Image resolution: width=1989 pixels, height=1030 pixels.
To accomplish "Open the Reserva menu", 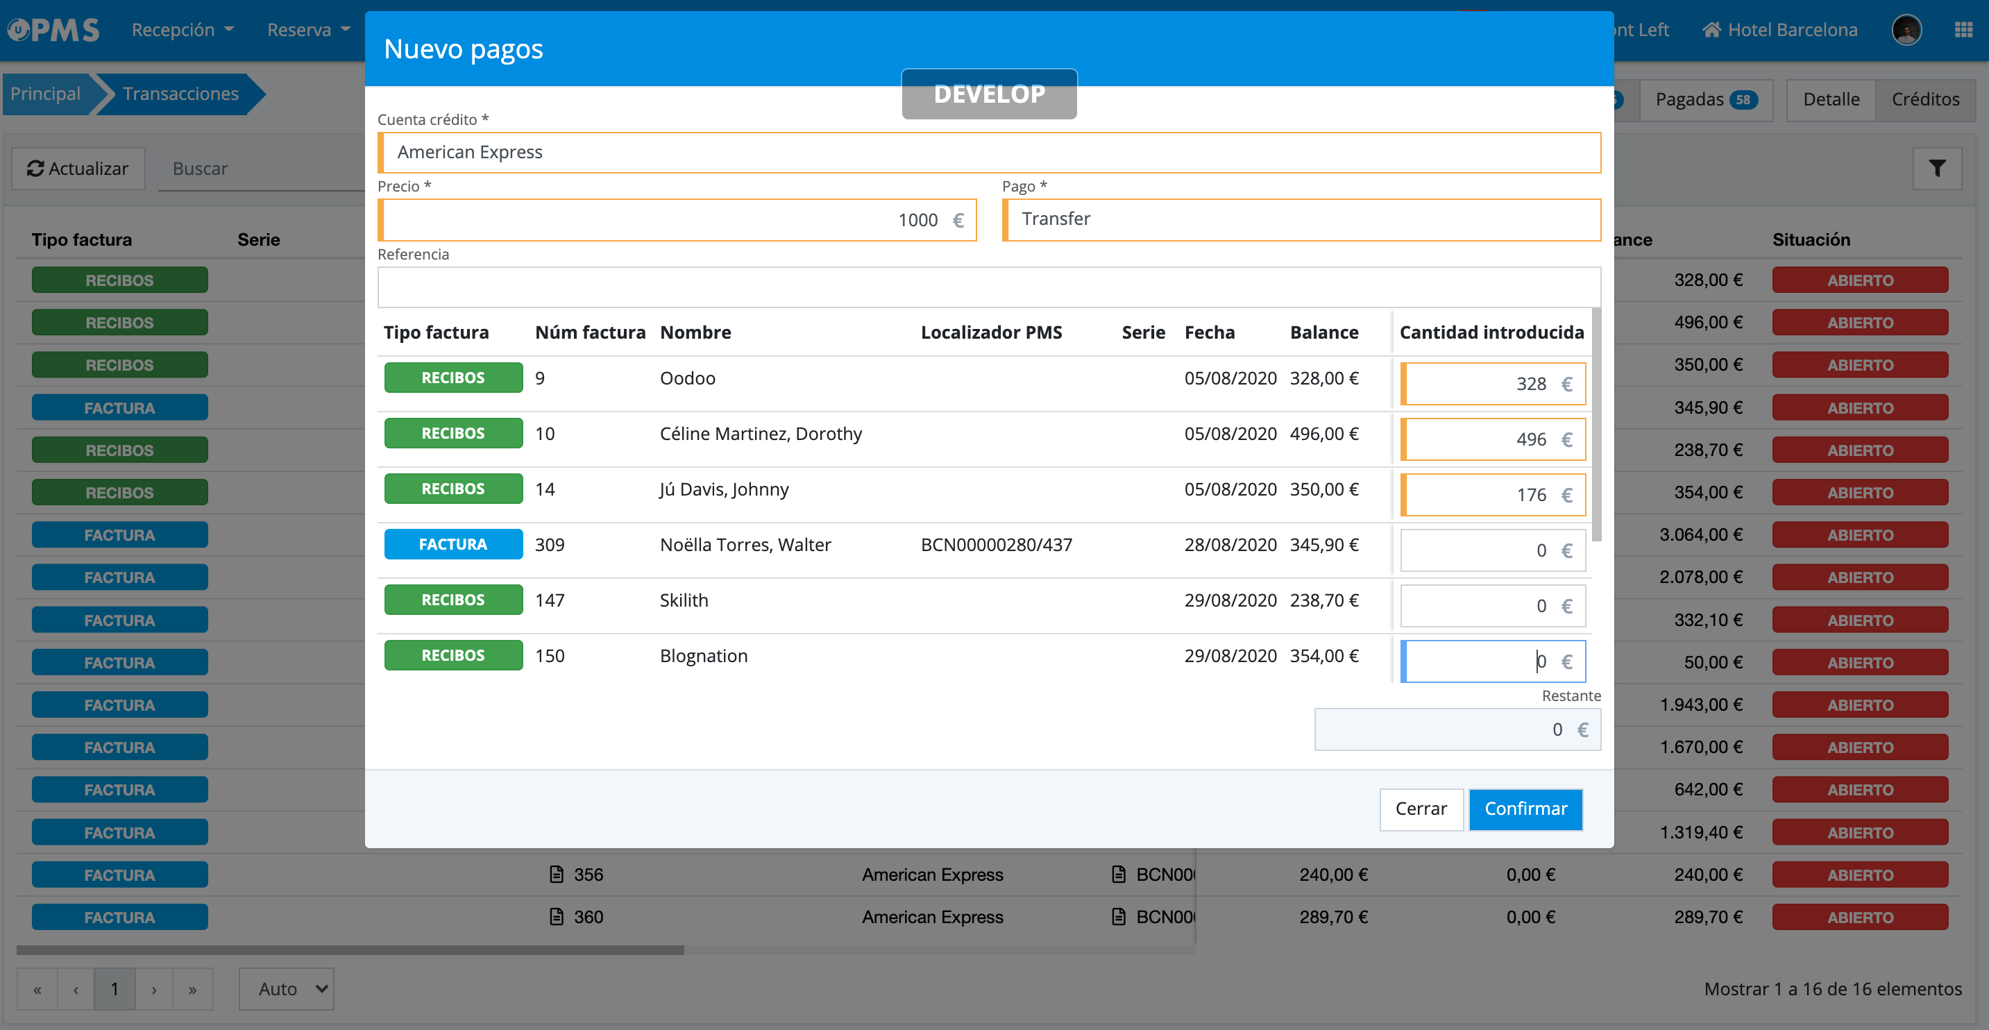I will [x=308, y=30].
